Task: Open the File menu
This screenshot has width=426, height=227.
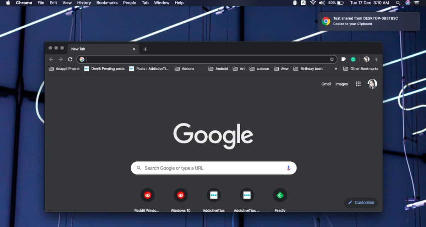Action: pyautogui.click(x=41, y=3)
